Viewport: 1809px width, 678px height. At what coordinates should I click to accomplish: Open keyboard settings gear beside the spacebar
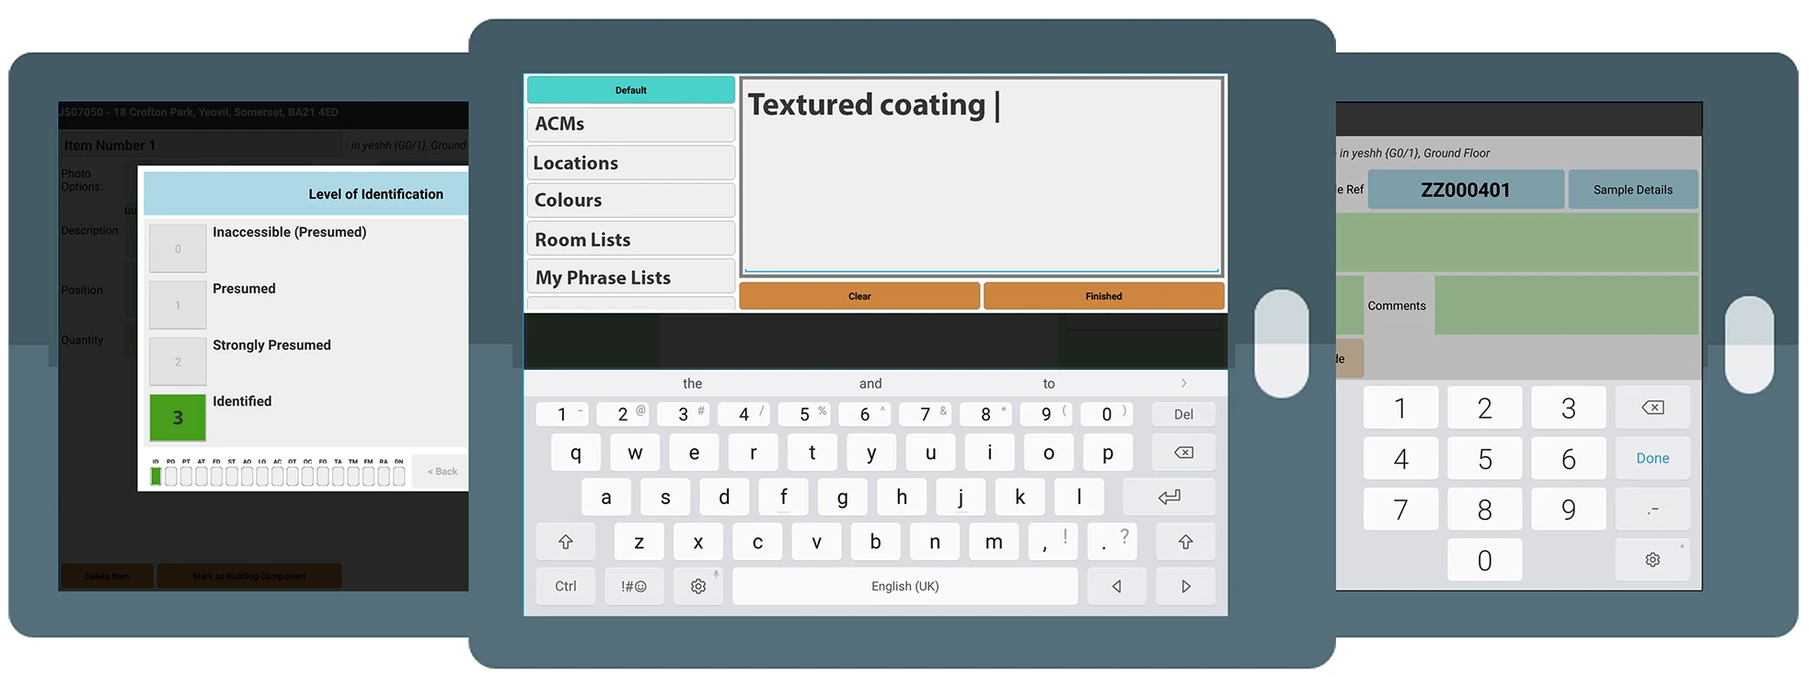(698, 586)
